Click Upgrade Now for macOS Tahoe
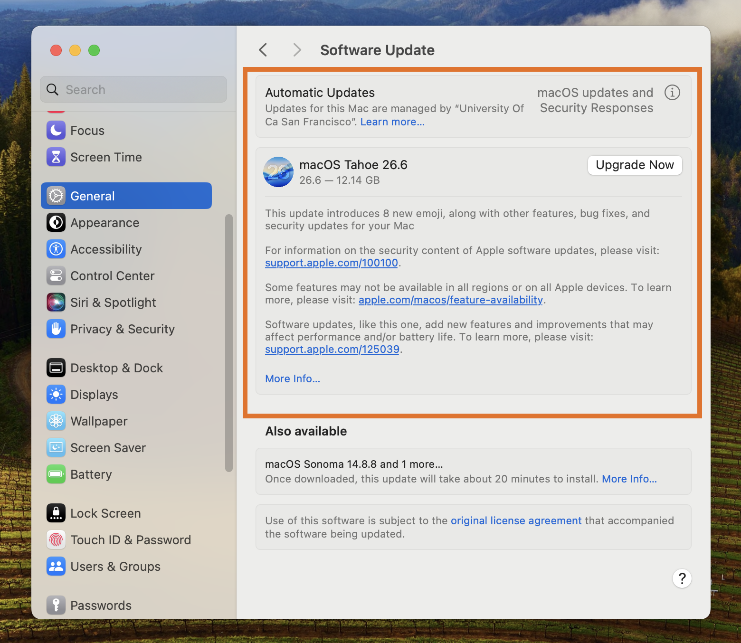Screen dimensions: 741x643 [635, 165]
